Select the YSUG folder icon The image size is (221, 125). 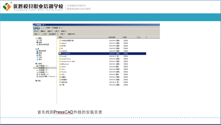point(60,74)
